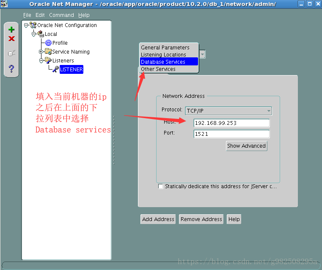Collapse the Oracle Net Configuration tree node
This screenshot has height=270, width=322.
coord(26,25)
